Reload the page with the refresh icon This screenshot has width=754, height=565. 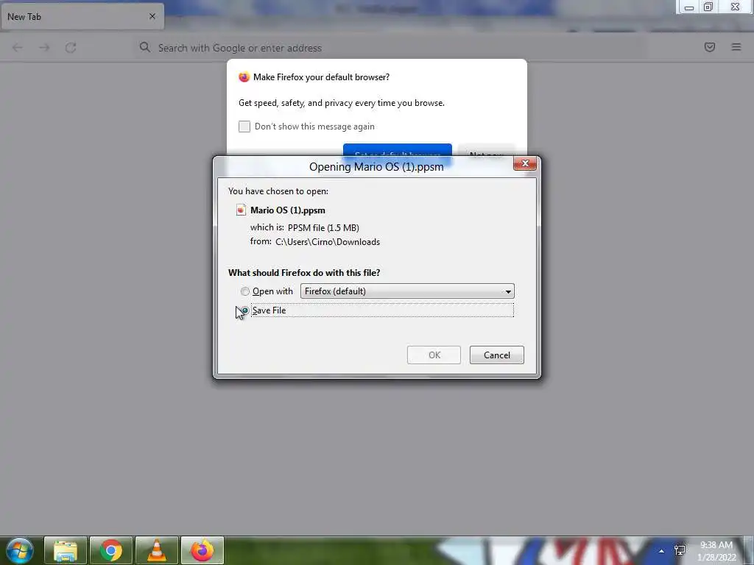pyautogui.click(x=71, y=48)
